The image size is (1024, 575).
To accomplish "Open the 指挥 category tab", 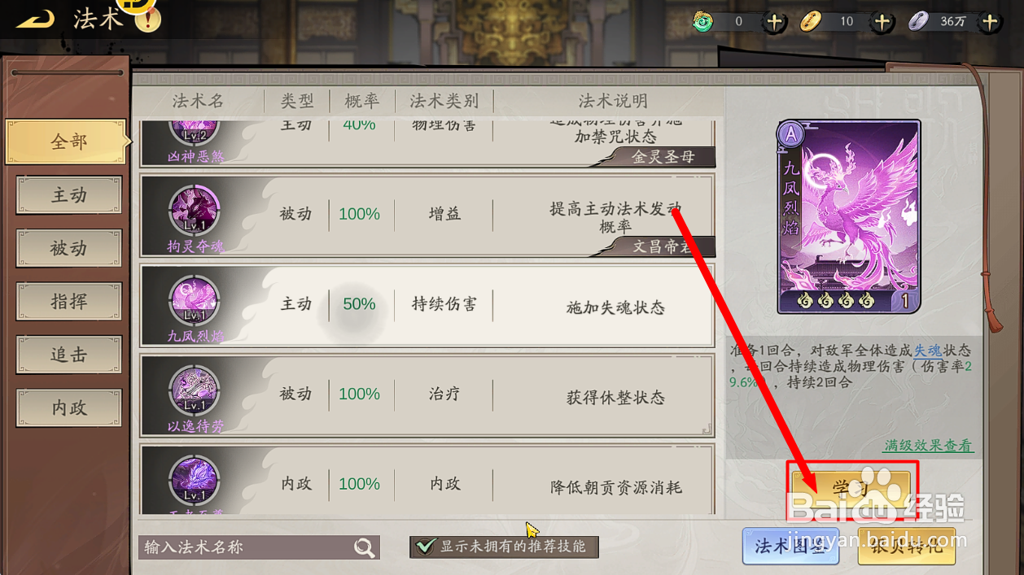I will 69,301.
